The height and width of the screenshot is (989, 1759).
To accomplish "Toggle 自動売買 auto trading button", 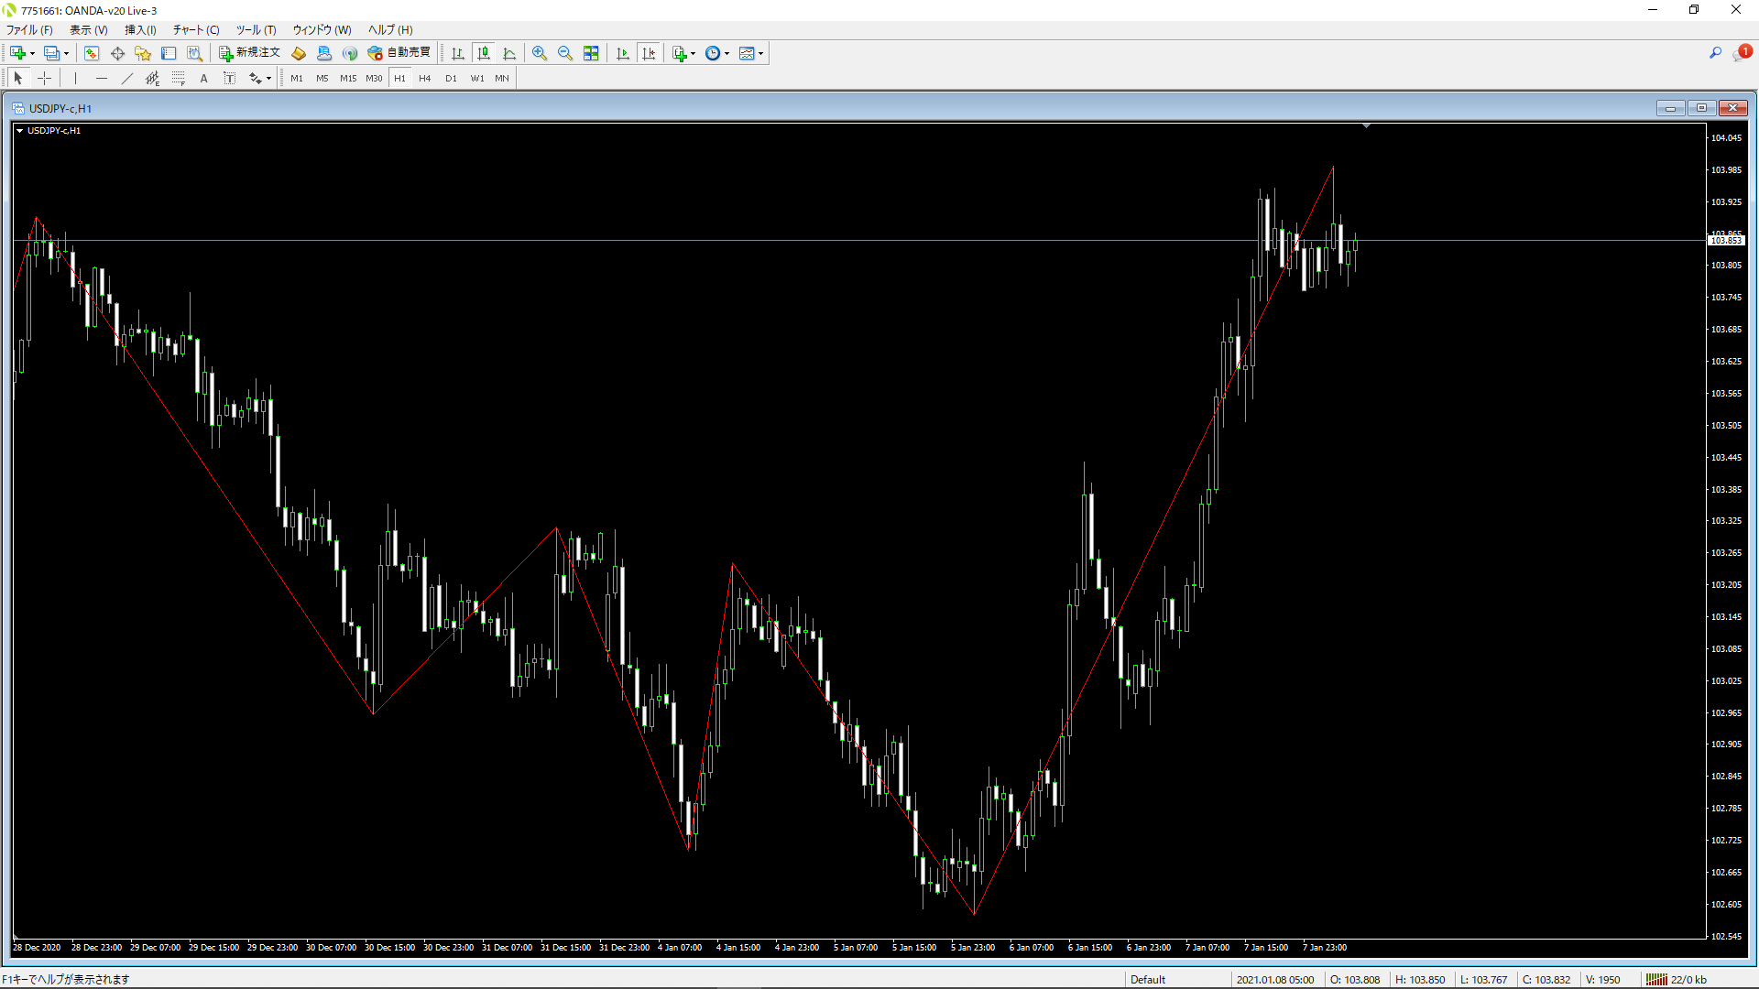I will (399, 53).
